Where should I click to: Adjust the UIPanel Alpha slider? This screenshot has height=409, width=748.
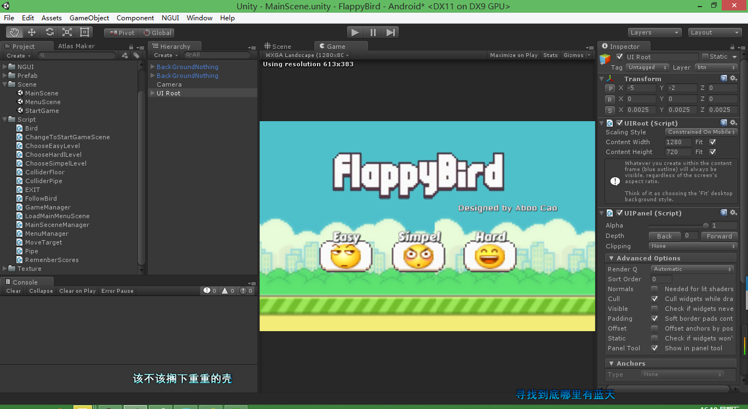(x=679, y=225)
